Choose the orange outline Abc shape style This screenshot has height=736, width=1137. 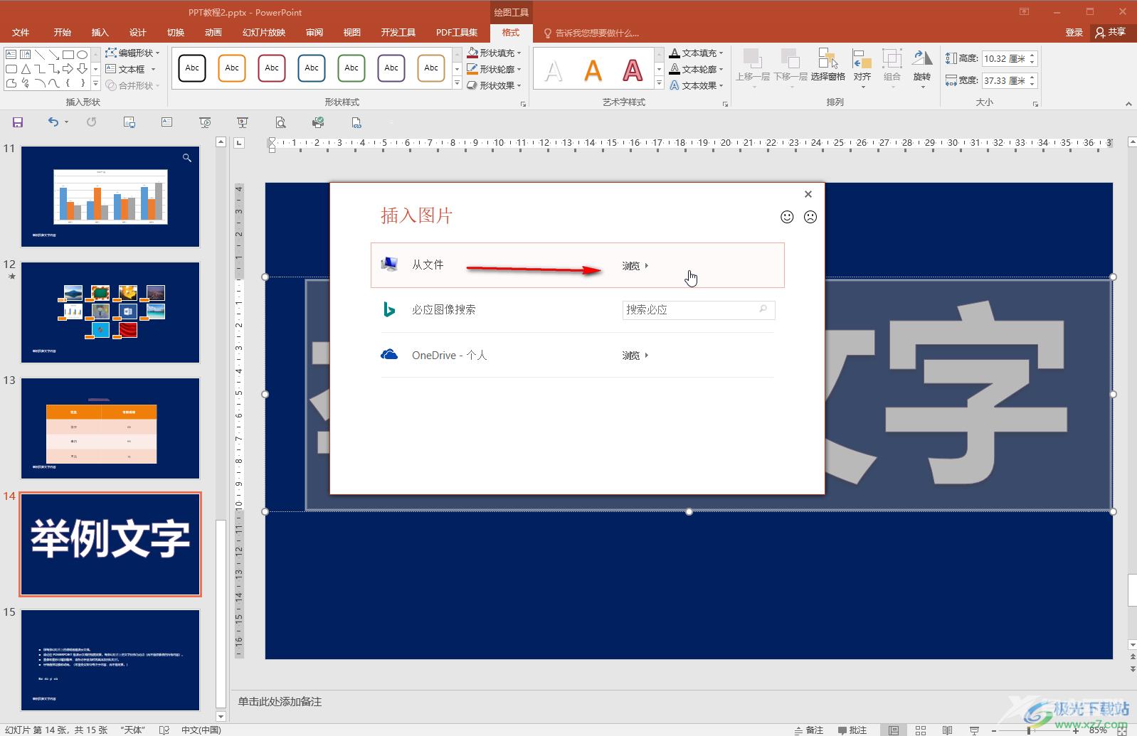[232, 68]
